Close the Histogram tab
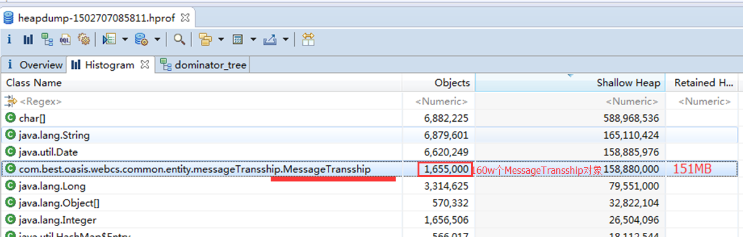 [x=145, y=64]
